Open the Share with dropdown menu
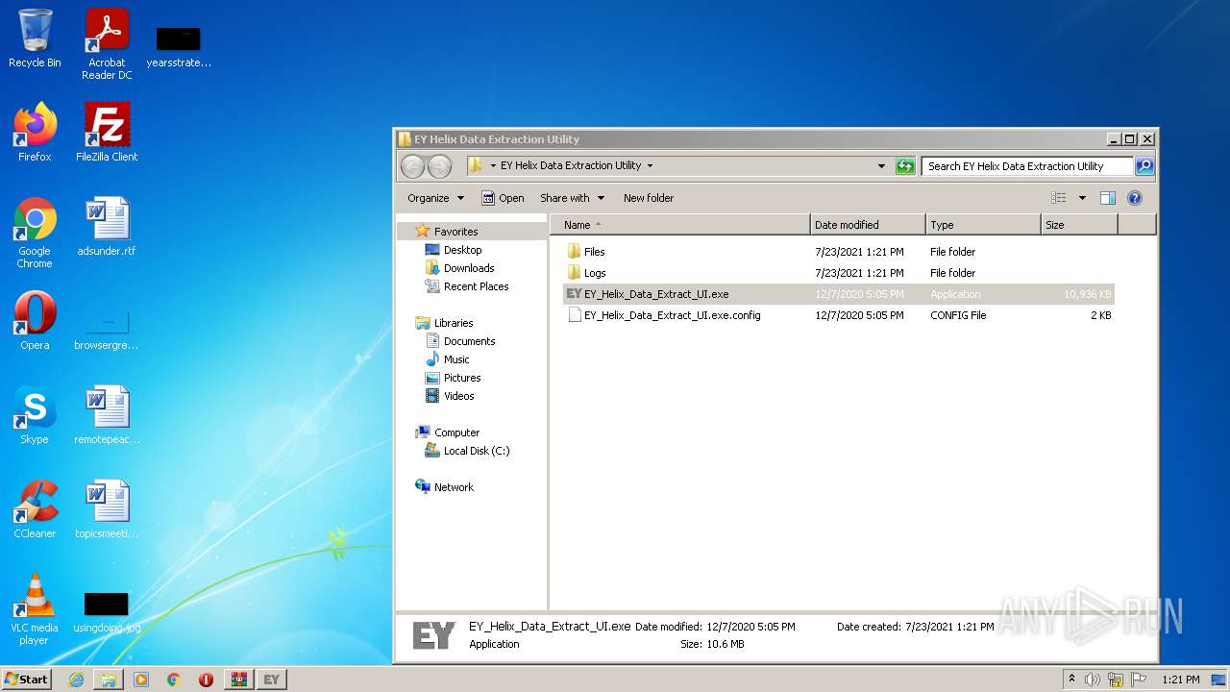 coord(572,198)
